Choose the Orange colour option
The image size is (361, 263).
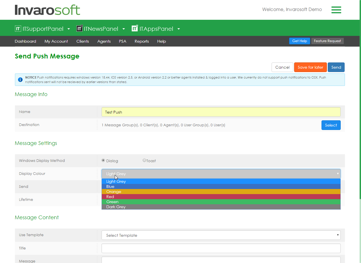coord(221,192)
